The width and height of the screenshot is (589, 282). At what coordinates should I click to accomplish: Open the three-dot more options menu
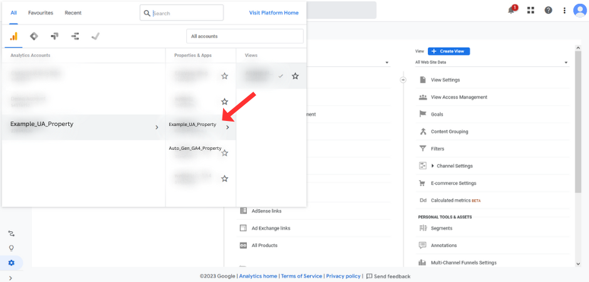(564, 10)
